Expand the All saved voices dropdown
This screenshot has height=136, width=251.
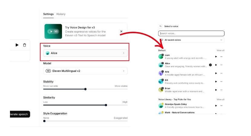click(x=191, y=40)
